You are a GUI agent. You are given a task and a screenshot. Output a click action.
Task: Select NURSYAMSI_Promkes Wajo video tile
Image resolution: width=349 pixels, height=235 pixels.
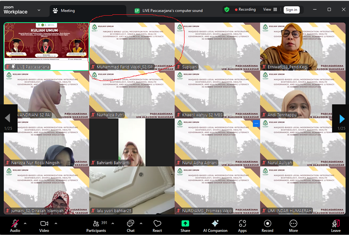coord(217,190)
